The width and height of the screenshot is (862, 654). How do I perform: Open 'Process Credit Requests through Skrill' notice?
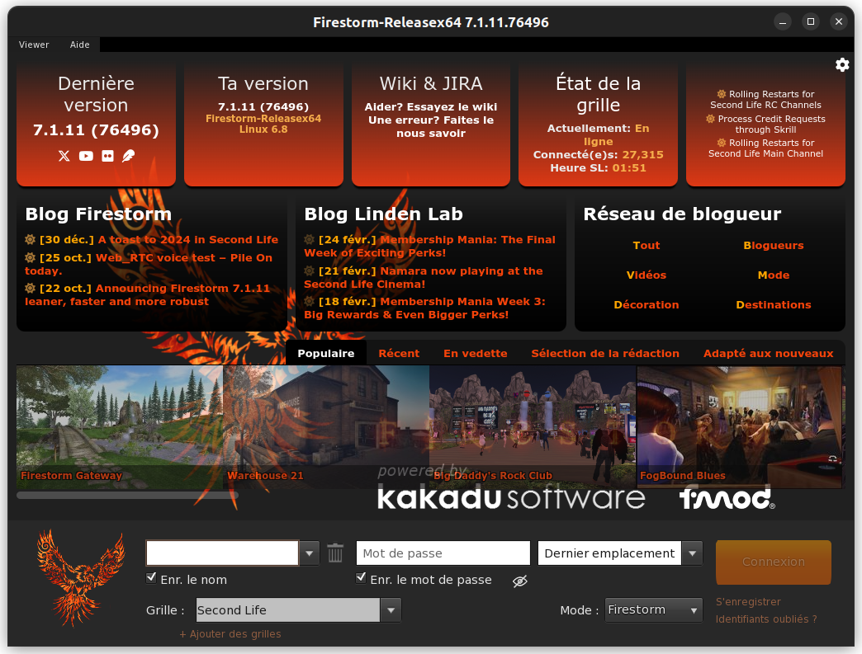(x=765, y=124)
